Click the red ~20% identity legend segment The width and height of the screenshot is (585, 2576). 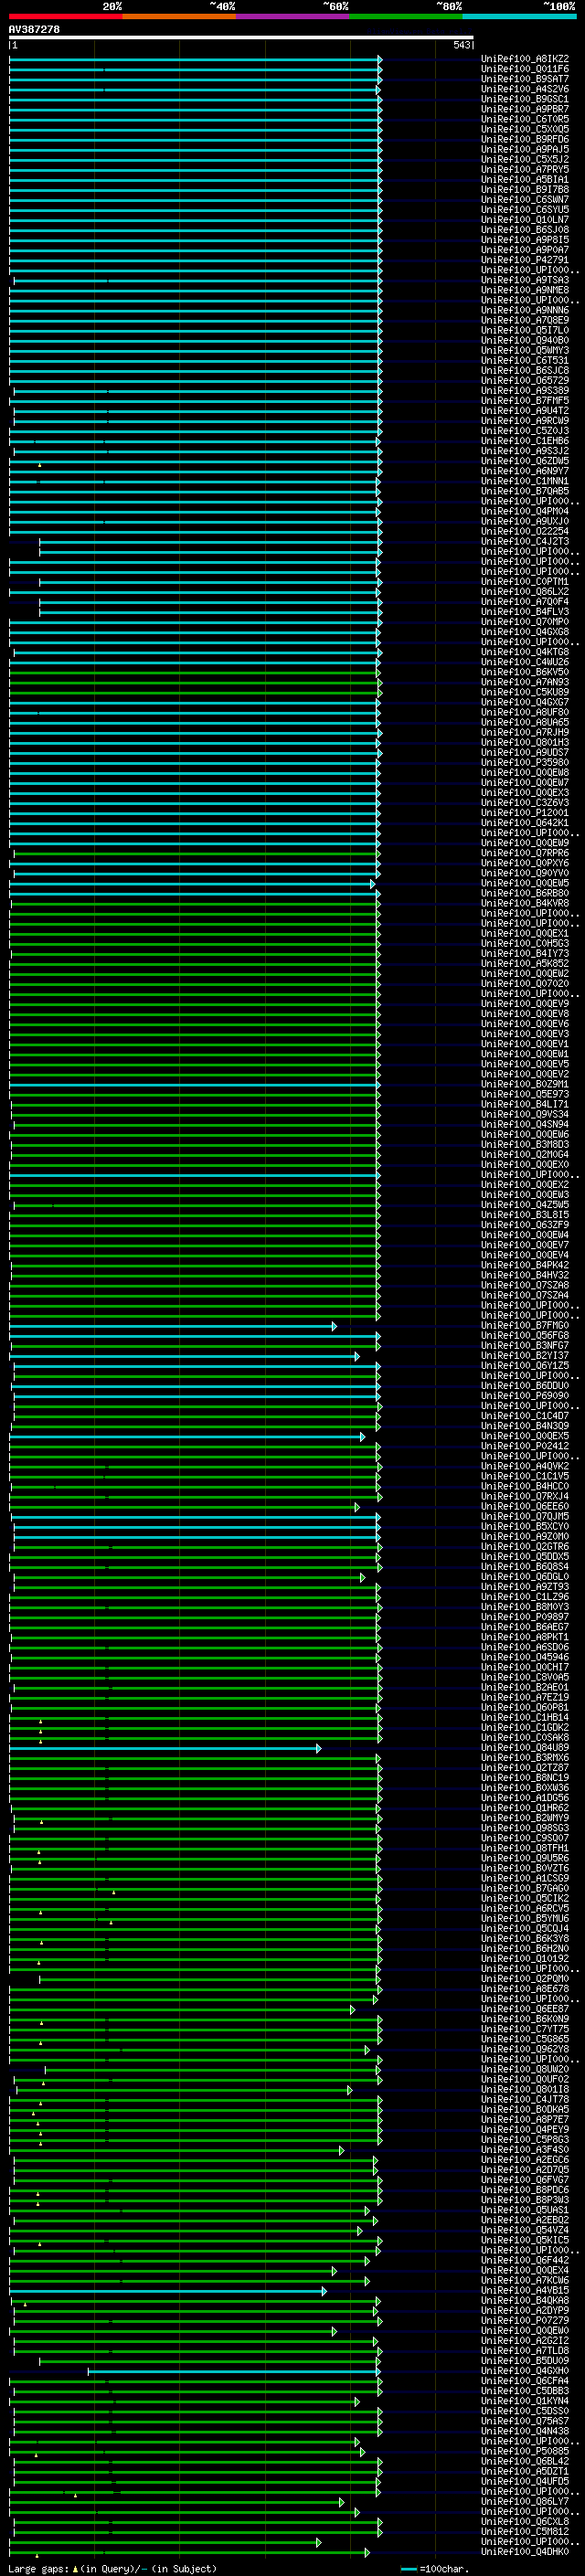tap(65, 16)
